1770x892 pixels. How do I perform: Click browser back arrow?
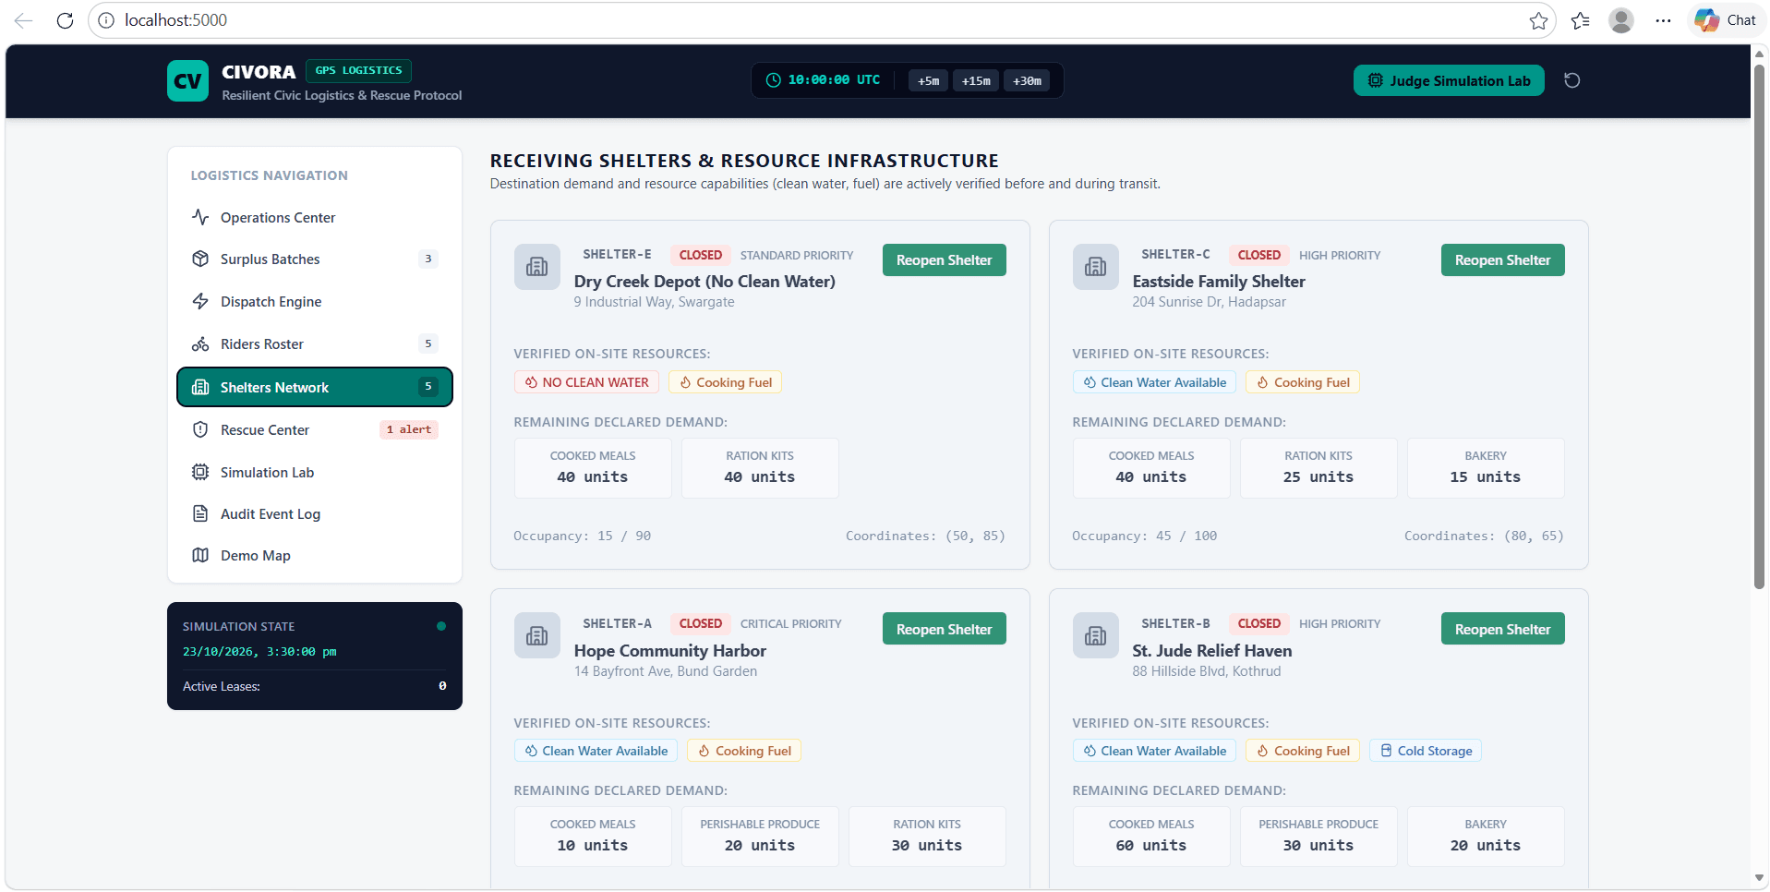click(x=24, y=20)
